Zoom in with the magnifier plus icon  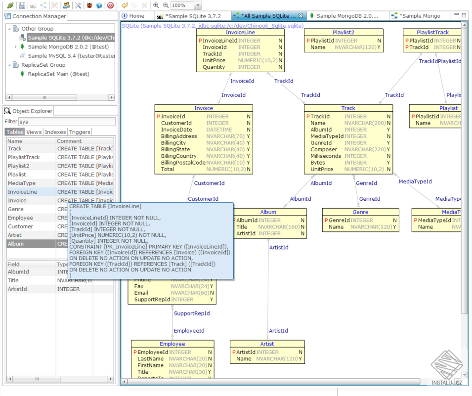[156, 5]
